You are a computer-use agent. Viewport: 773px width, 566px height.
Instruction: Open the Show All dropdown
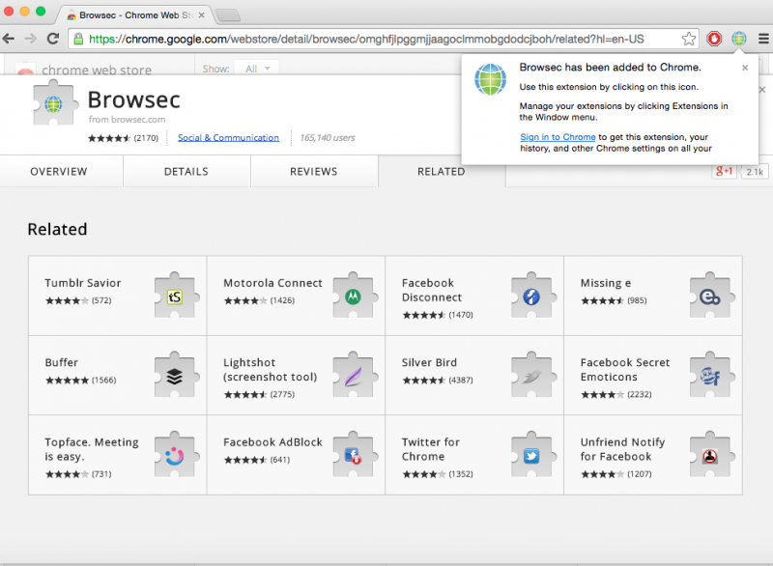click(257, 69)
